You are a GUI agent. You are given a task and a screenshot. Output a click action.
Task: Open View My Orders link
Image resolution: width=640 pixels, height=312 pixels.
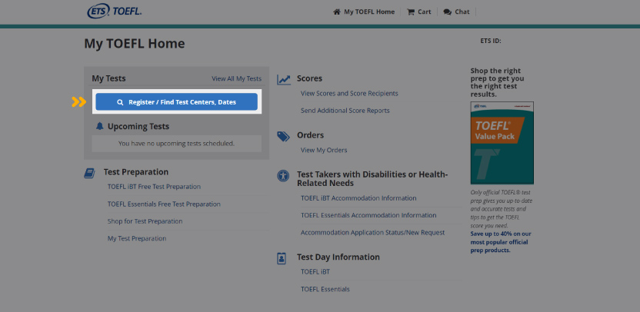pyautogui.click(x=324, y=150)
